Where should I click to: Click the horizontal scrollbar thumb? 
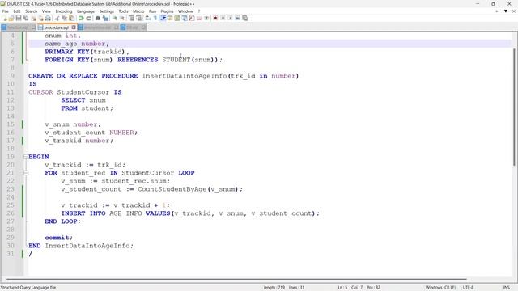(x=236, y=279)
